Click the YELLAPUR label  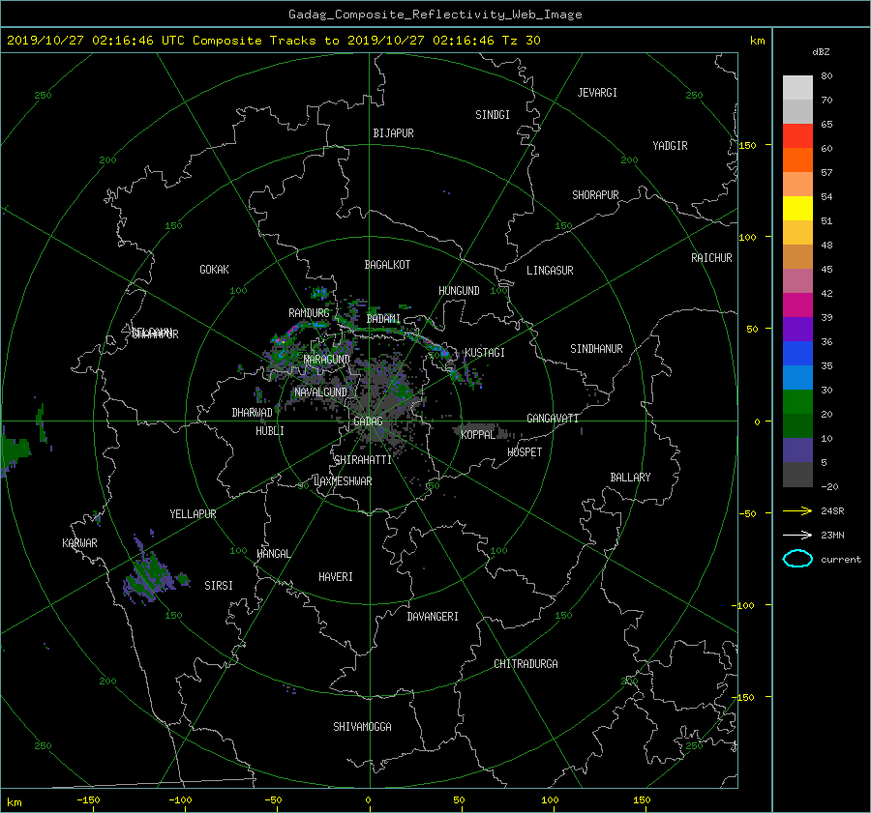coord(193,514)
